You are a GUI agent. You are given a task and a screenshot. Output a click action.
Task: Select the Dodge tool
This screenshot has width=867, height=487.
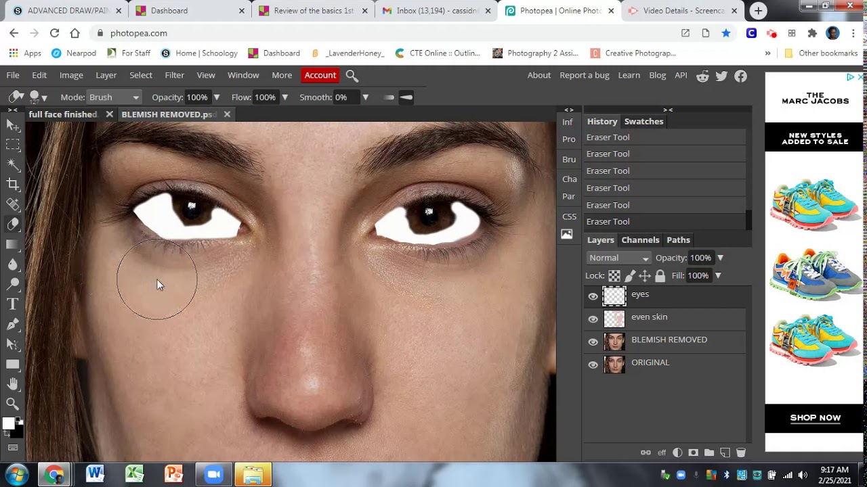[x=13, y=284]
